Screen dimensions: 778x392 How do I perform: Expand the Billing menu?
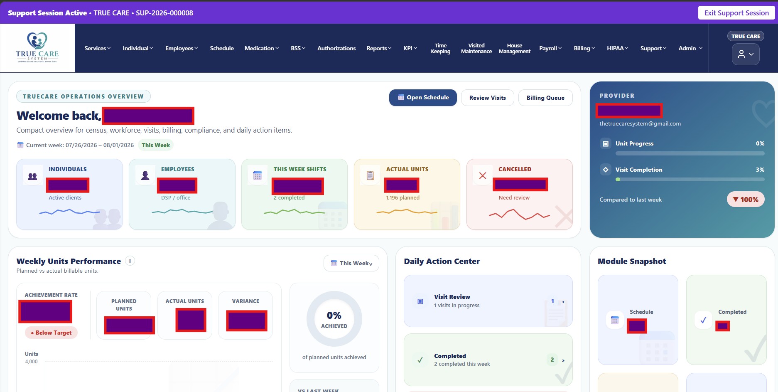tap(584, 48)
